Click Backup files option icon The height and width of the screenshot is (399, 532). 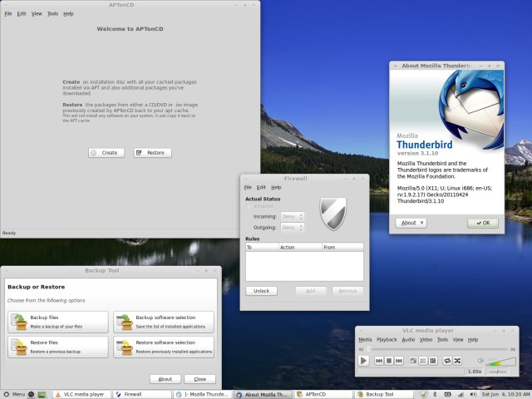click(17, 322)
